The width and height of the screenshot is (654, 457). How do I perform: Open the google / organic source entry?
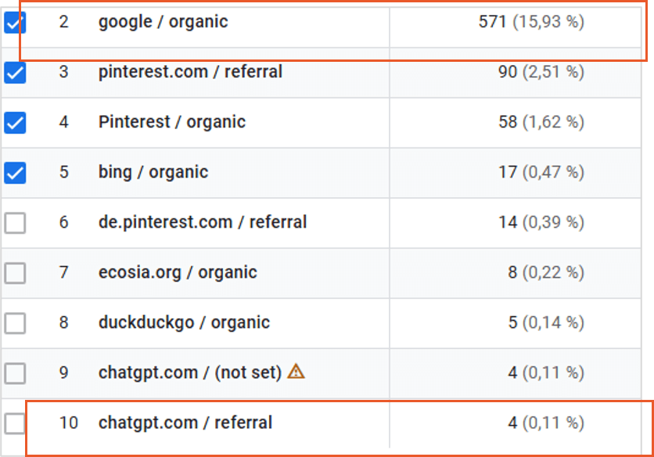click(163, 22)
